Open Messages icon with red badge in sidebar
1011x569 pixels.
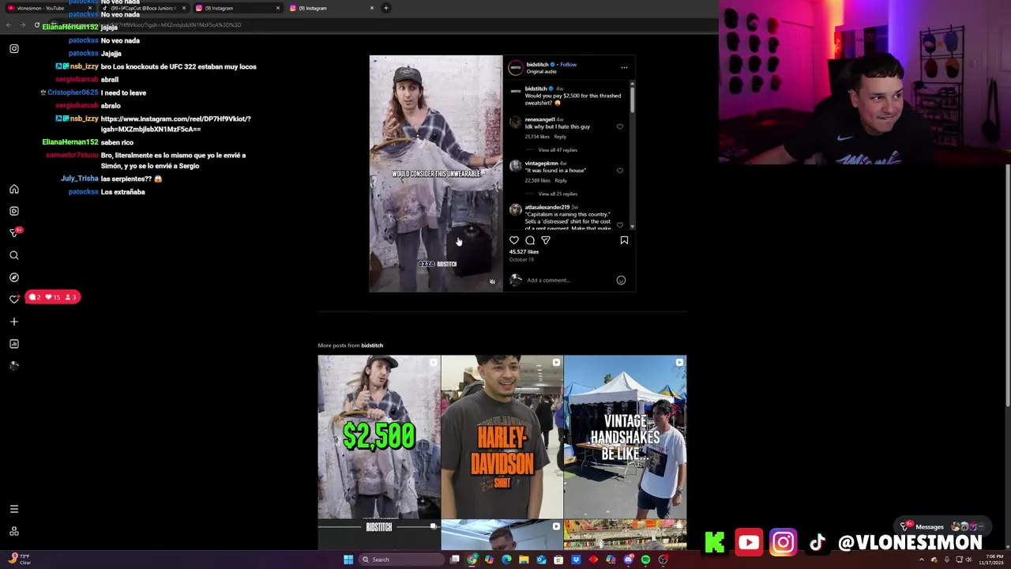click(x=14, y=233)
